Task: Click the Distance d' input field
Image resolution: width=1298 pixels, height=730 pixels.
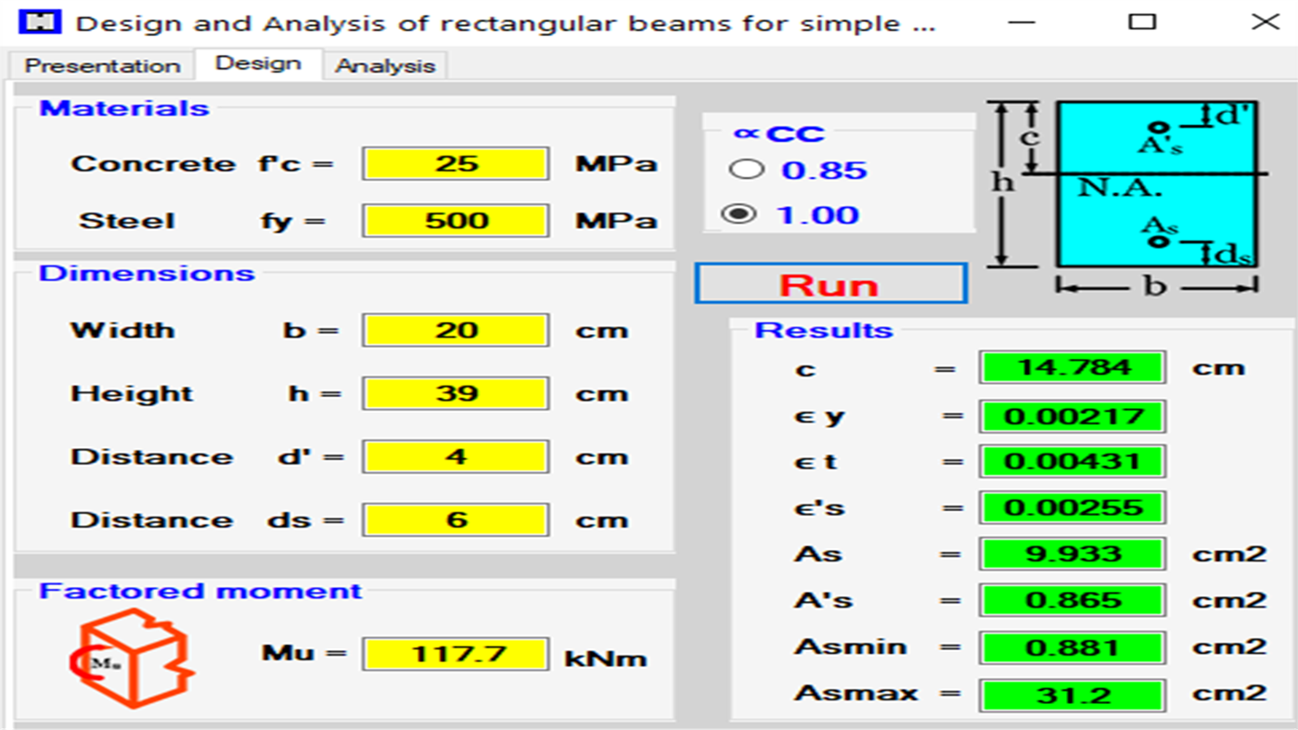Action: (x=456, y=455)
